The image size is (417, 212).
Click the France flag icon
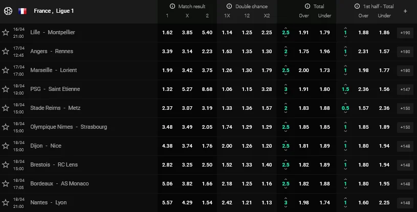[x=23, y=11]
